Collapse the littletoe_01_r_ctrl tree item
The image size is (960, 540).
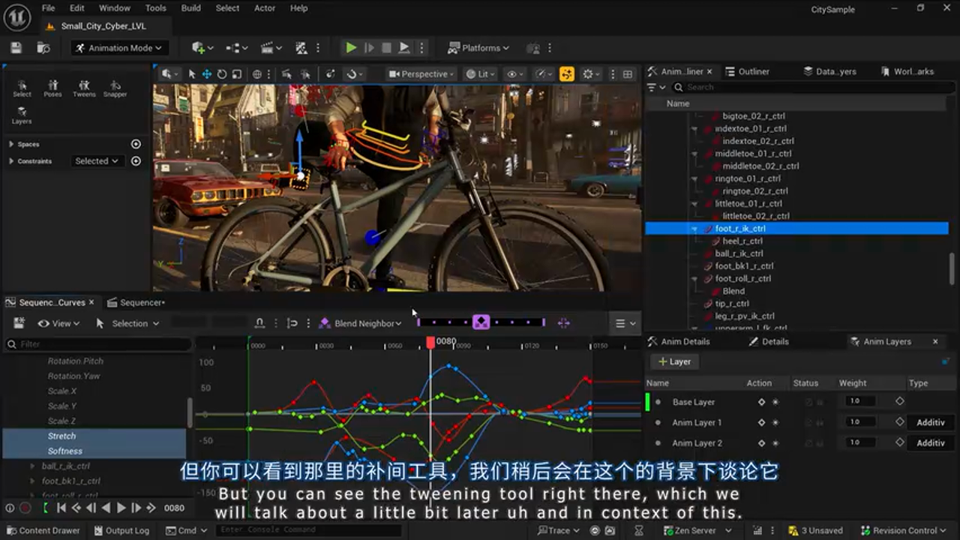tap(694, 203)
